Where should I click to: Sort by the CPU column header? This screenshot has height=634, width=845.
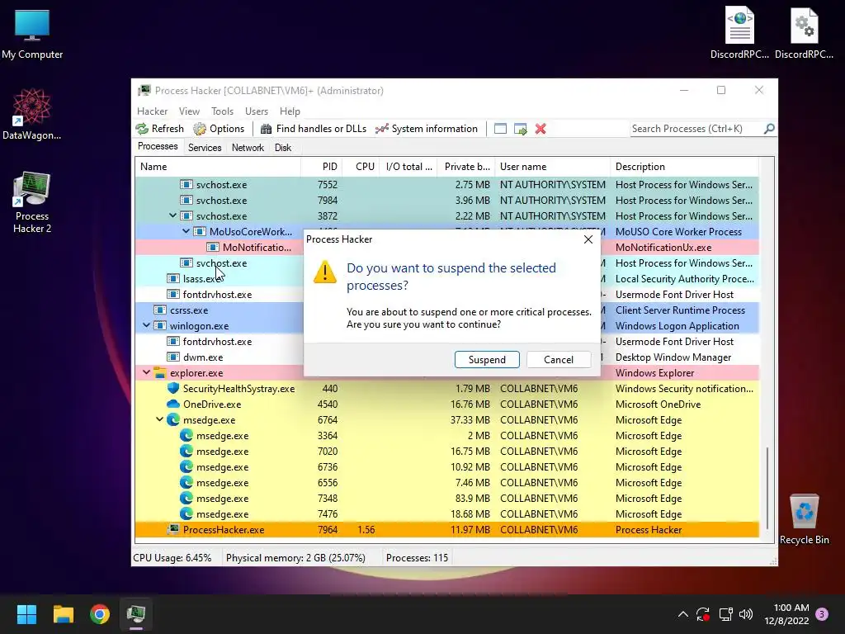(x=361, y=167)
